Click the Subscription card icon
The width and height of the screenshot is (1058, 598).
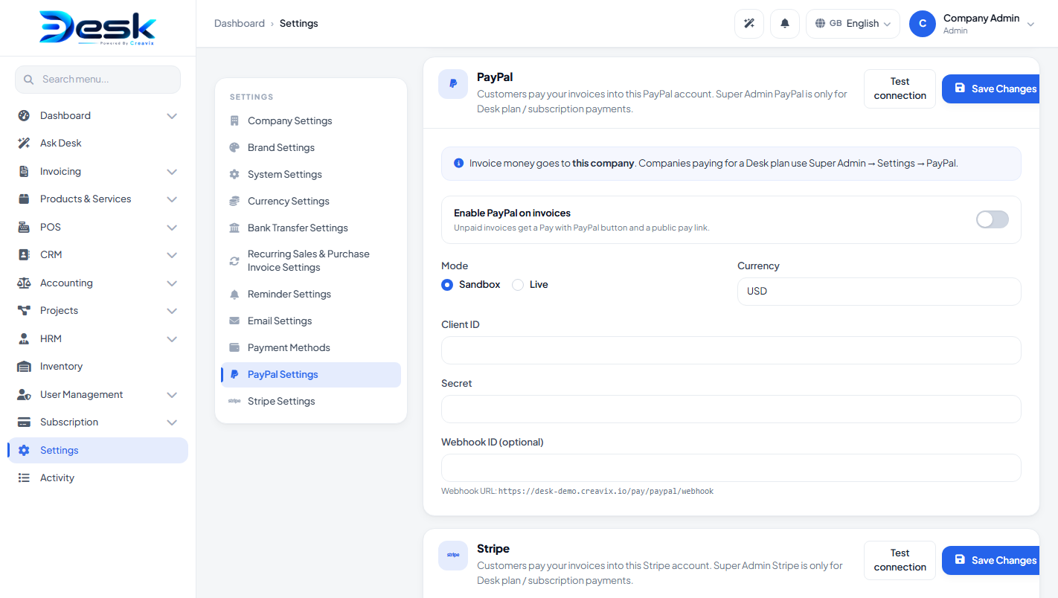click(24, 422)
